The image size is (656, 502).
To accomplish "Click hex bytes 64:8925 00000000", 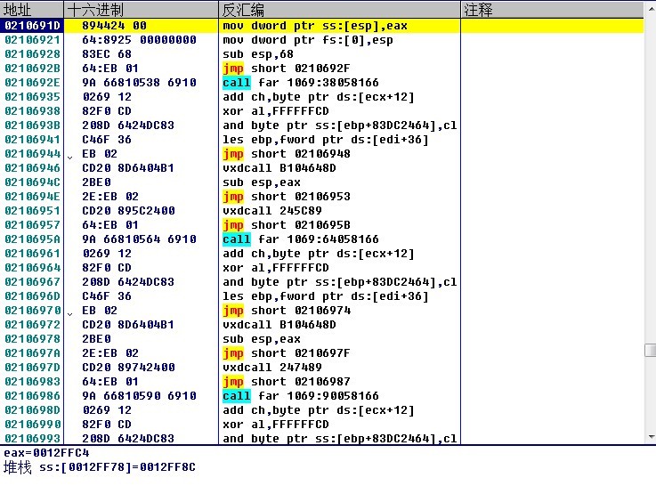I will (x=139, y=40).
